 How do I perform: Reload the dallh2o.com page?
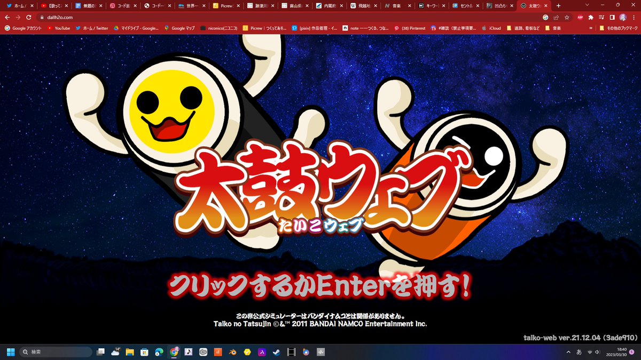click(29, 17)
